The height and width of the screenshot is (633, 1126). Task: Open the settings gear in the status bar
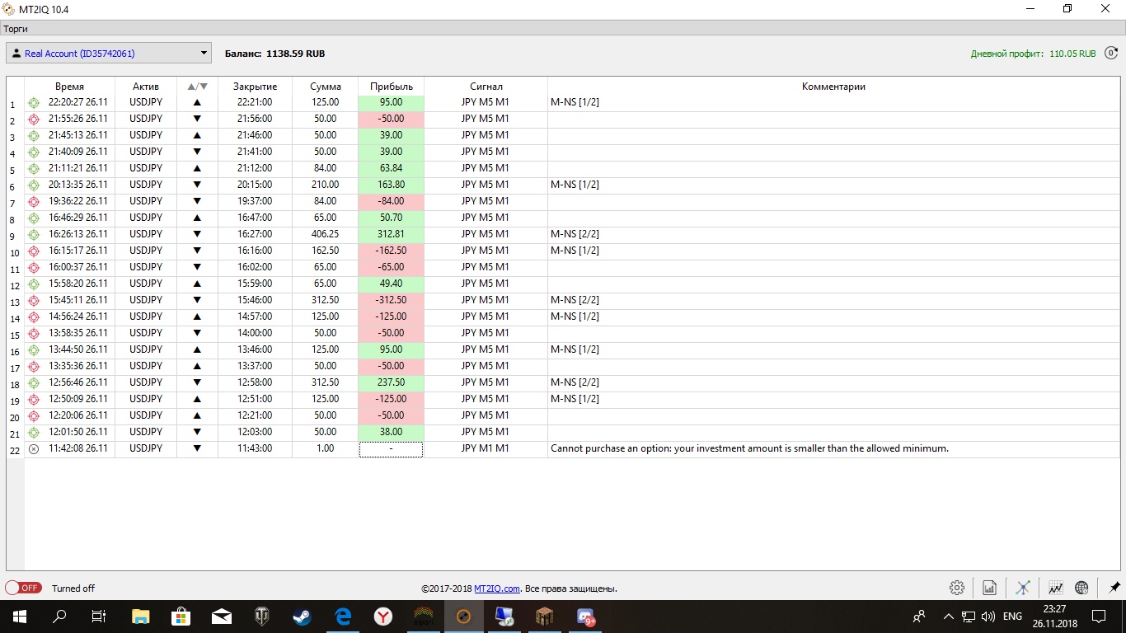click(x=956, y=588)
